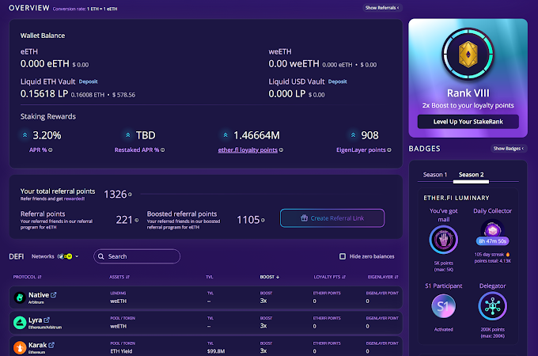
Task: Click the Daily Collector badge icon
Action: pyautogui.click(x=492, y=229)
